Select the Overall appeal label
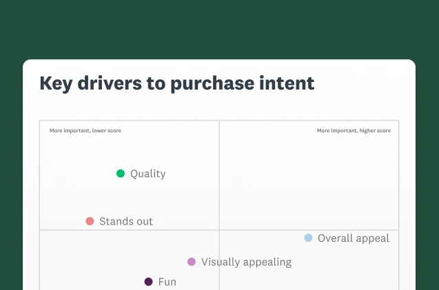This screenshot has height=290, width=439. point(354,238)
